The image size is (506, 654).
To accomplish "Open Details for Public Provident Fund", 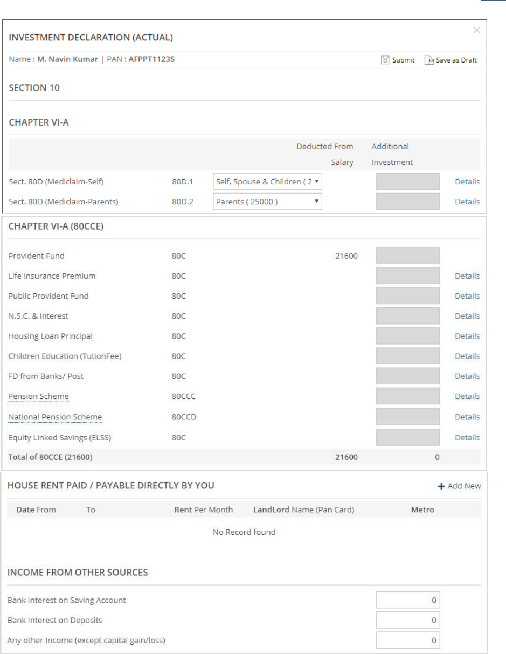I will [467, 296].
